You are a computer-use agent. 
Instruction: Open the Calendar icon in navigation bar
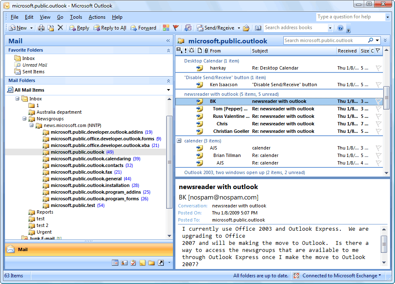[115, 263]
